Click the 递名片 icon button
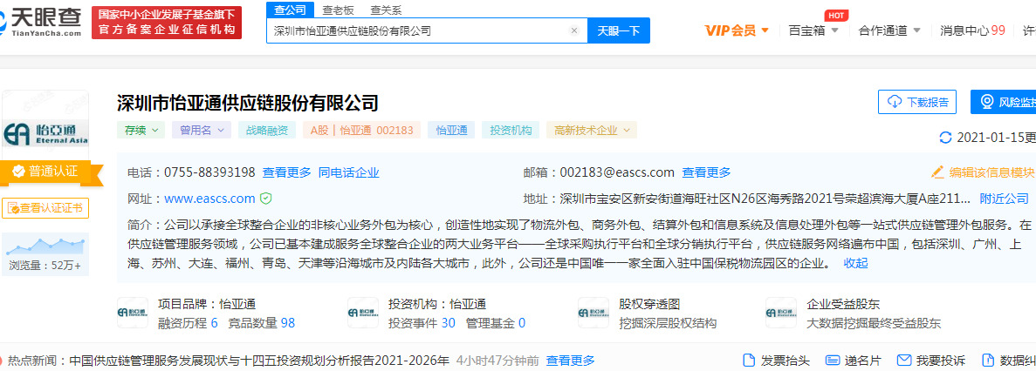This screenshot has width=1036, height=371. (x=853, y=361)
